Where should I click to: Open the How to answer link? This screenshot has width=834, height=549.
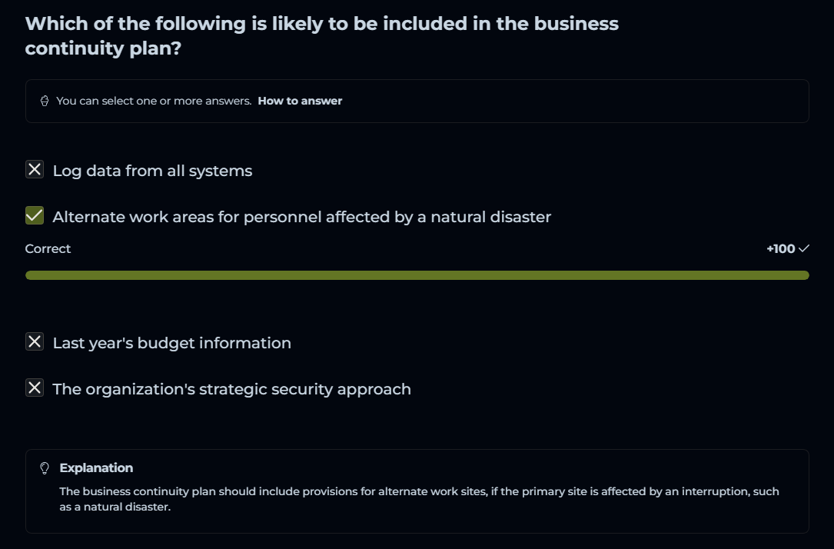coord(300,101)
